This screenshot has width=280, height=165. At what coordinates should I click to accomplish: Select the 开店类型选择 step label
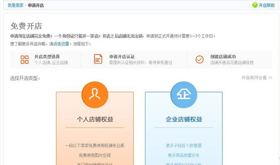(47, 57)
